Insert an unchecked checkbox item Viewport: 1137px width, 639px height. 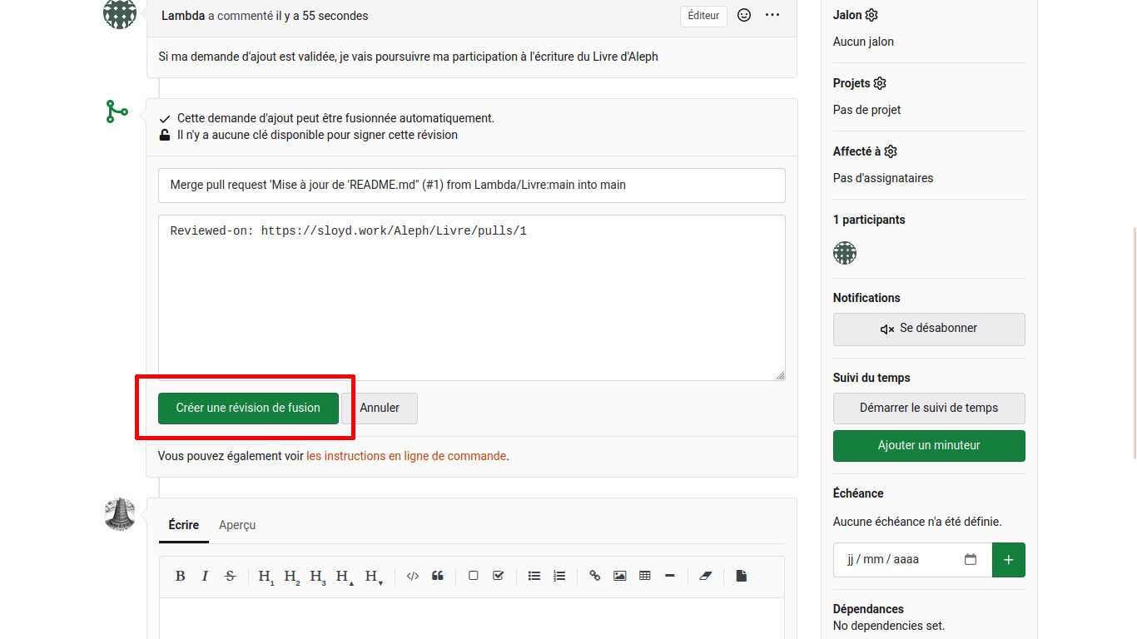click(473, 576)
